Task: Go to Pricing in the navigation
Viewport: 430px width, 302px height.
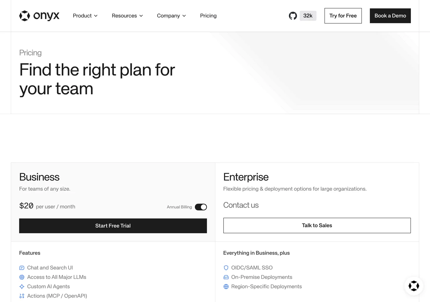Action: [x=208, y=16]
